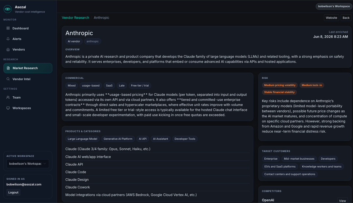
Task: Click Contact centers and support operations tag
Action: 289,174
